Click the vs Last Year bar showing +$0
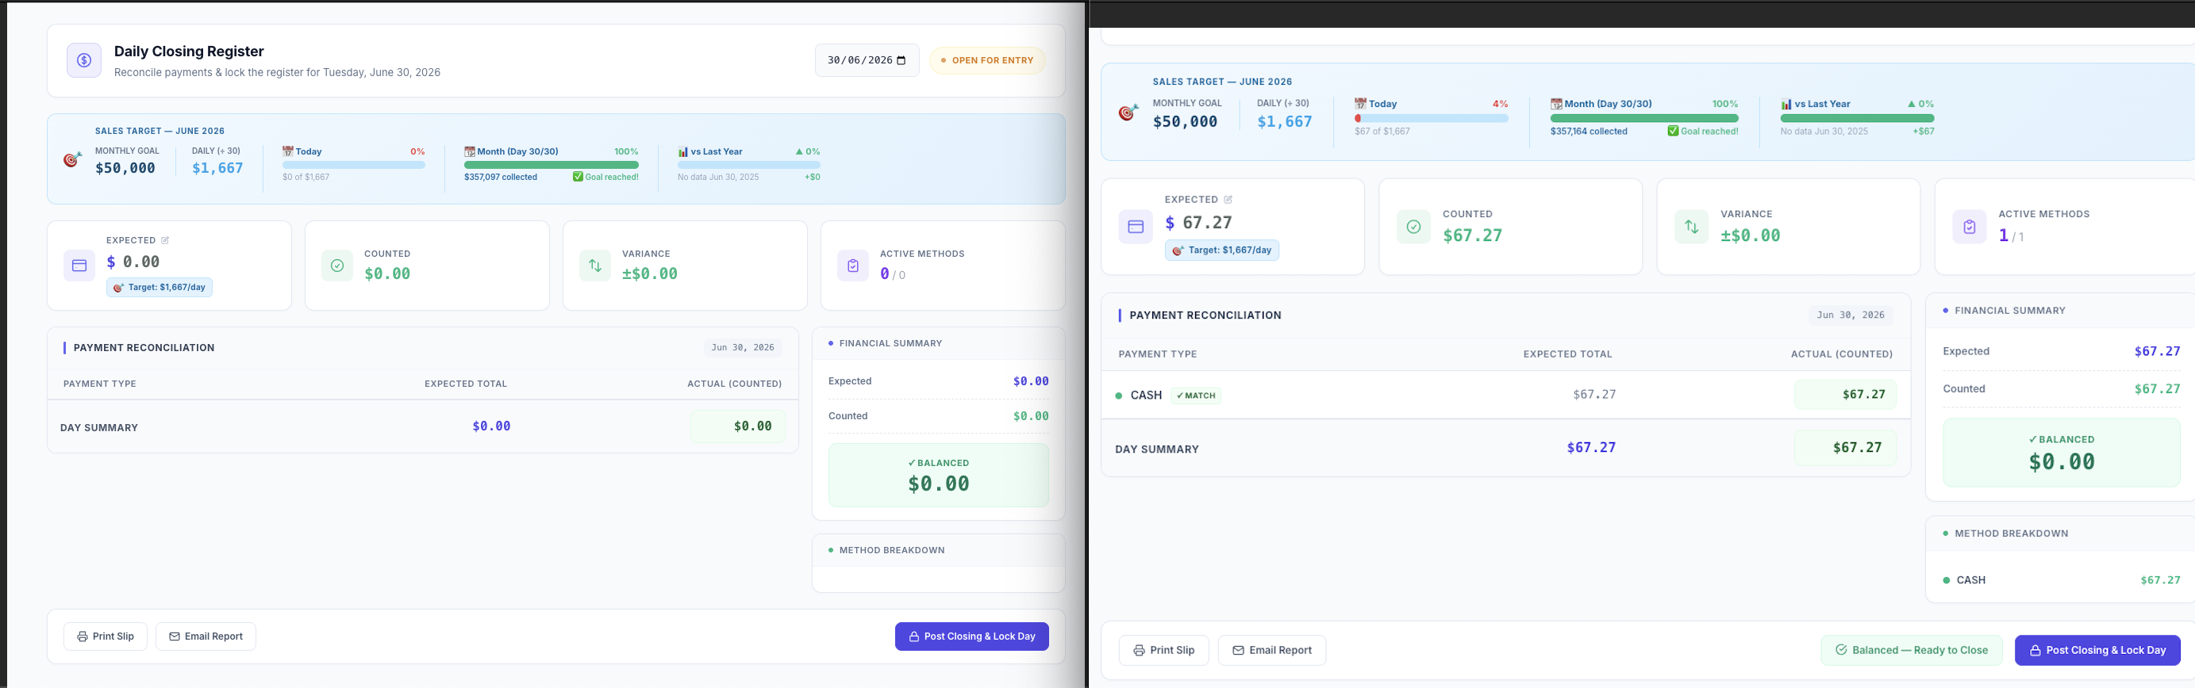The width and height of the screenshot is (2195, 688). click(x=749, y=165)
